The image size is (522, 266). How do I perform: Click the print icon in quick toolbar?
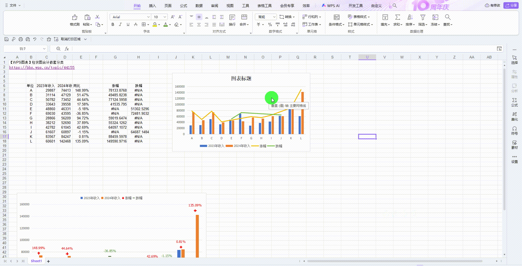click(x=21, y=39)
